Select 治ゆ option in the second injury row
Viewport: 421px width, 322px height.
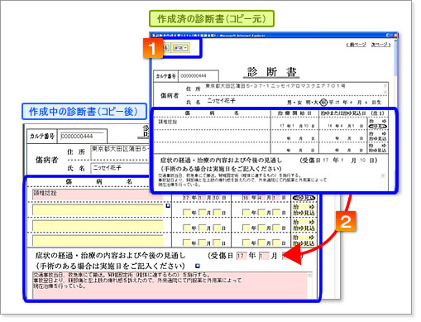tap(304, 207)
